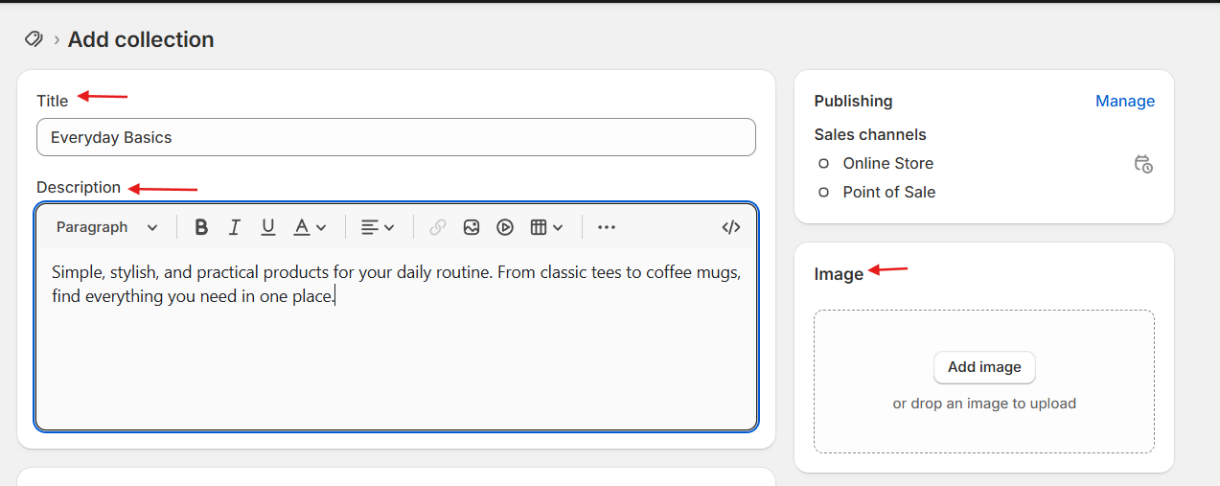This screenshot has width=1220, height=486.
Task: Apply italic formatting to description text
Action: coord(234,227)
